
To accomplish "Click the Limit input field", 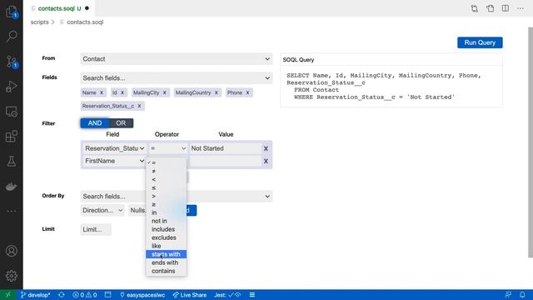I will 96,230.
